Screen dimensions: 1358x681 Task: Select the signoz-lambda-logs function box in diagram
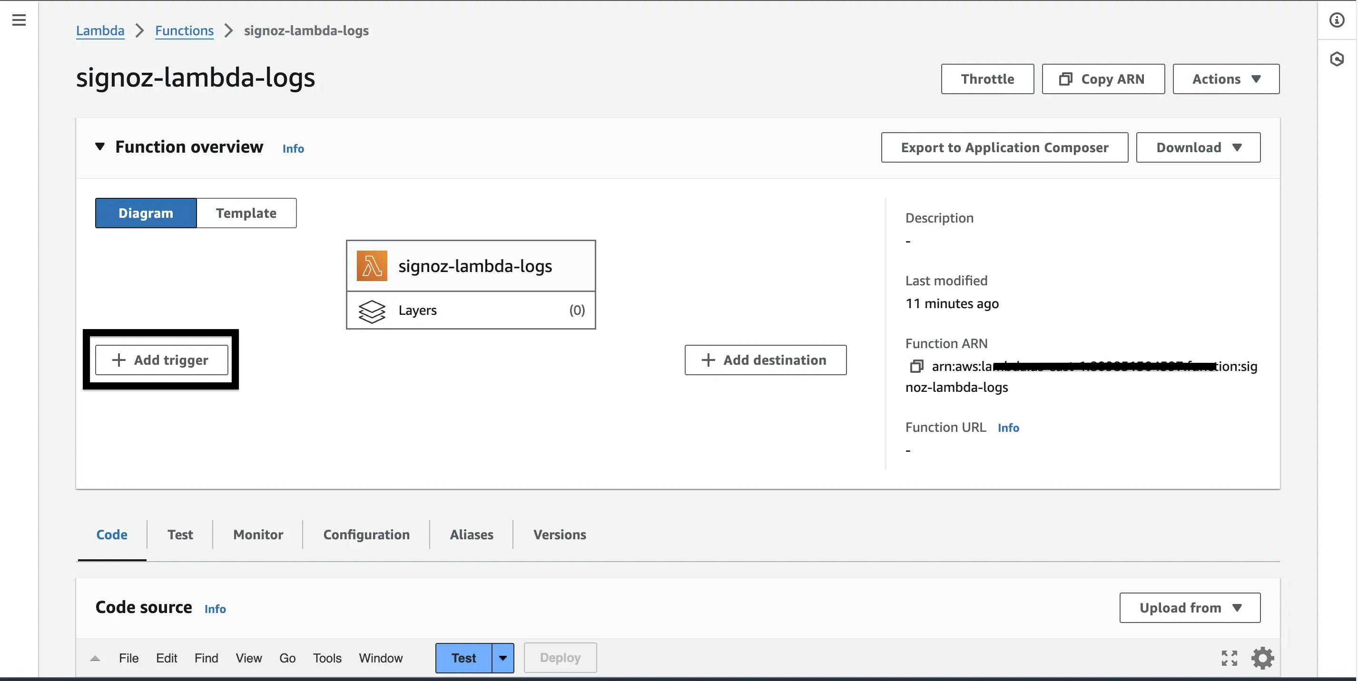[471, 266]
